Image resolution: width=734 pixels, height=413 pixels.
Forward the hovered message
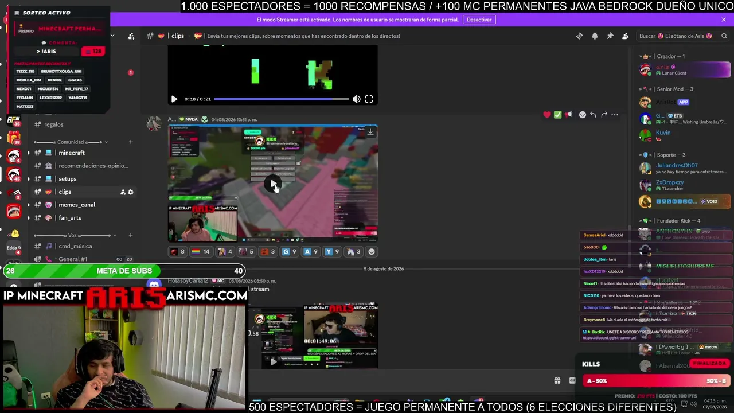pyautogui.click(x=604, y=115)
